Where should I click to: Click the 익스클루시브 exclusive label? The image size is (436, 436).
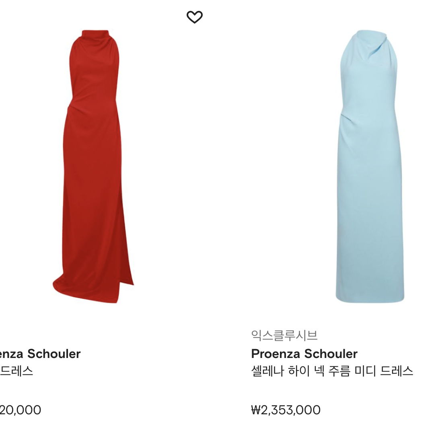(x=284, y=335)
